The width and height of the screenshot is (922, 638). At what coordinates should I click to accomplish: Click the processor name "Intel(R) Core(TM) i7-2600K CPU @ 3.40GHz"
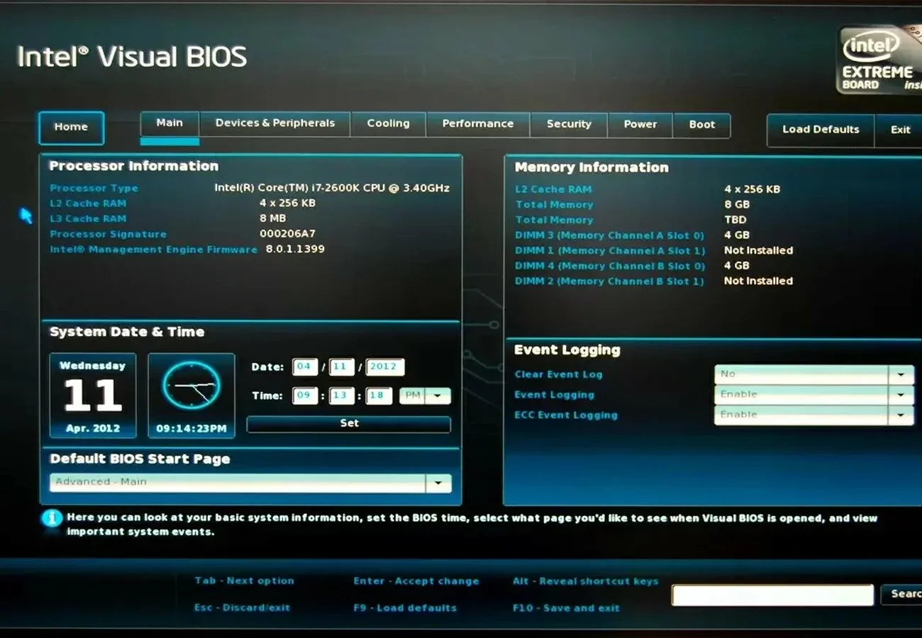(x=332, y=189)
